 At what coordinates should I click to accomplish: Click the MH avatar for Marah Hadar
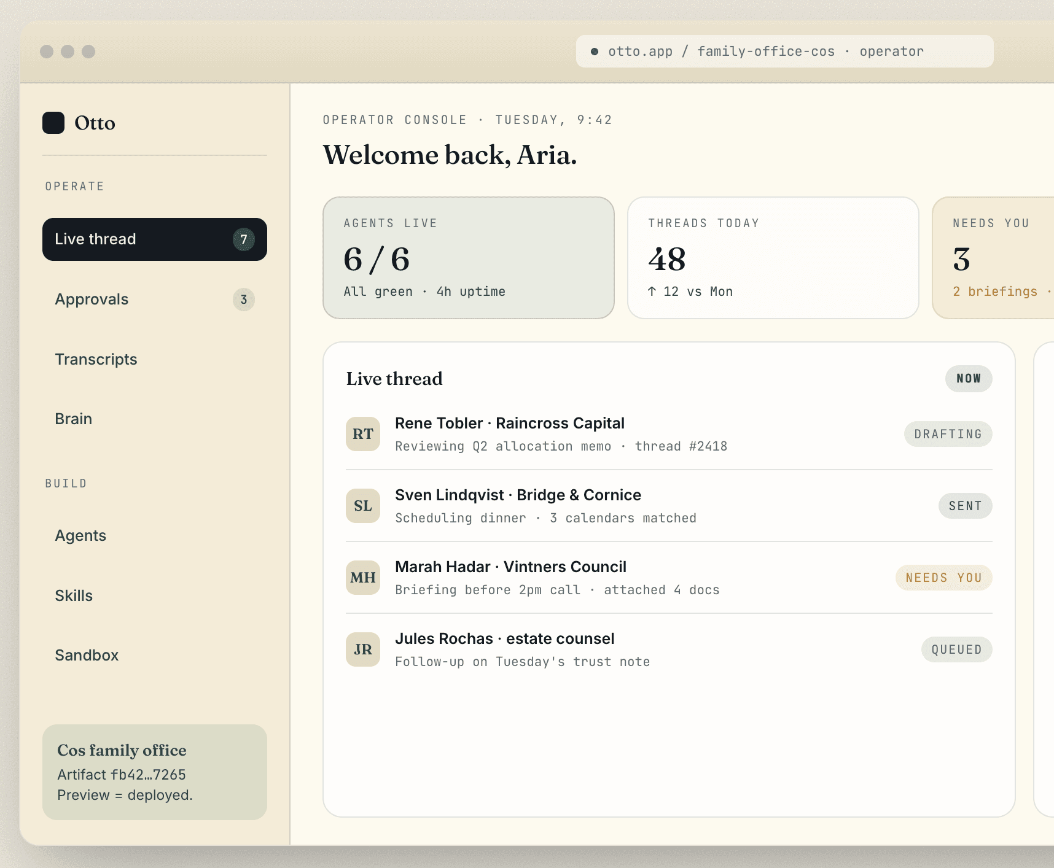click(x=363, y=578)
